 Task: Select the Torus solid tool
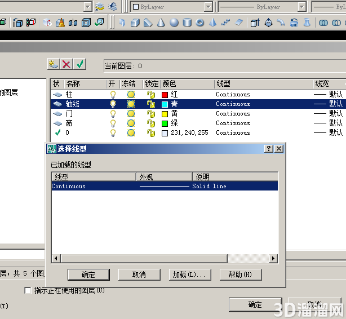[200, 23]
